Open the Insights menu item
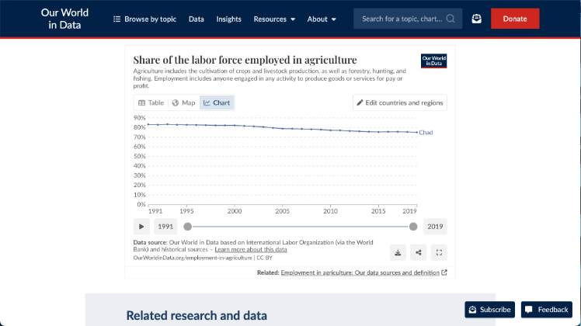Screen dimensions: 581x326 [228, 19]
